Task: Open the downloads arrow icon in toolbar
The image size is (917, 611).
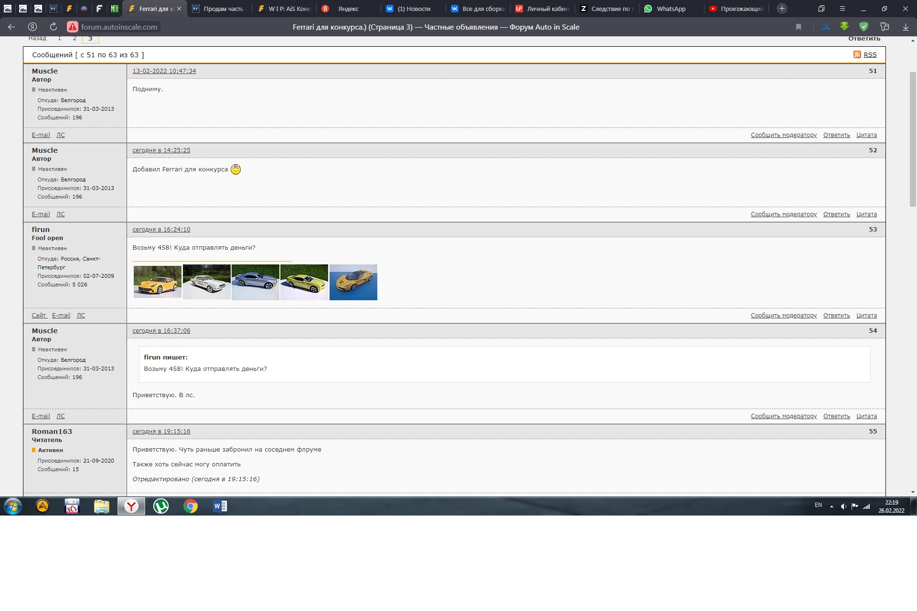Action: point(906,27)
